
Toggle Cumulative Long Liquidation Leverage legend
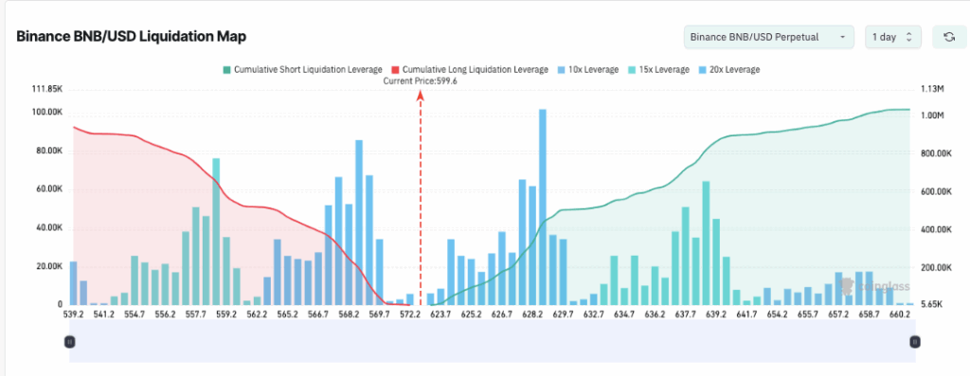click(x=469, y=70)
